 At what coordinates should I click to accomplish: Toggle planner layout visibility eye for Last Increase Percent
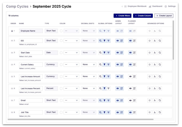pyautogui.click(x=130, y=89)
